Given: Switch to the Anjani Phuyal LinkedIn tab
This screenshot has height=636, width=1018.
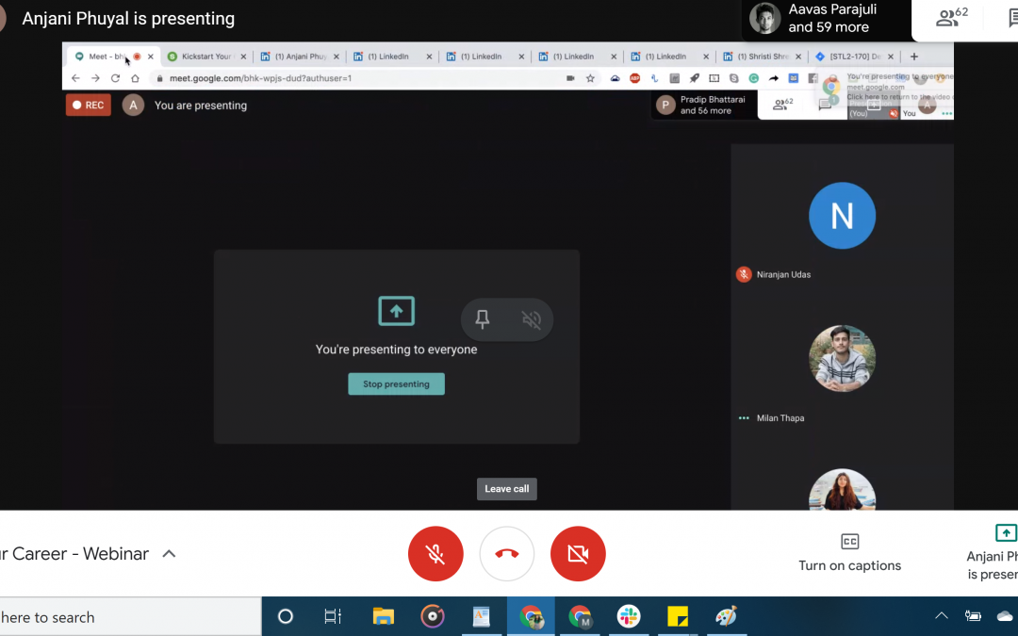Looking at the screenshot, I should click(300, 57).
